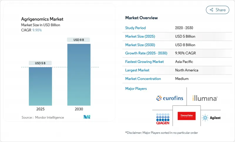The image size is (235, 142).
Task: Select the Fastest Growing Market row
Action: click(x=177, y=62)
